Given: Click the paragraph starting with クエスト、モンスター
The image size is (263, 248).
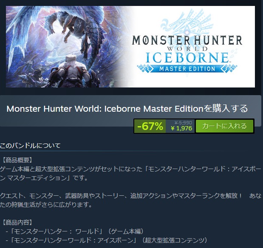Looking at the screenshot, I should point(130,200).
